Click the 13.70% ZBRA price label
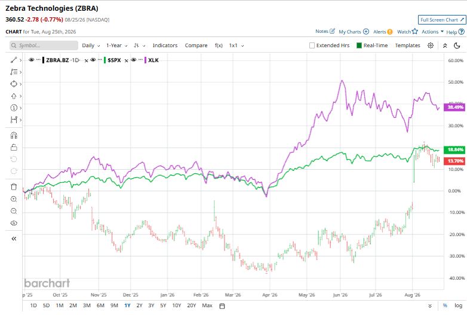Viewport: 467px width, 315px height. [x=454, y=161]
